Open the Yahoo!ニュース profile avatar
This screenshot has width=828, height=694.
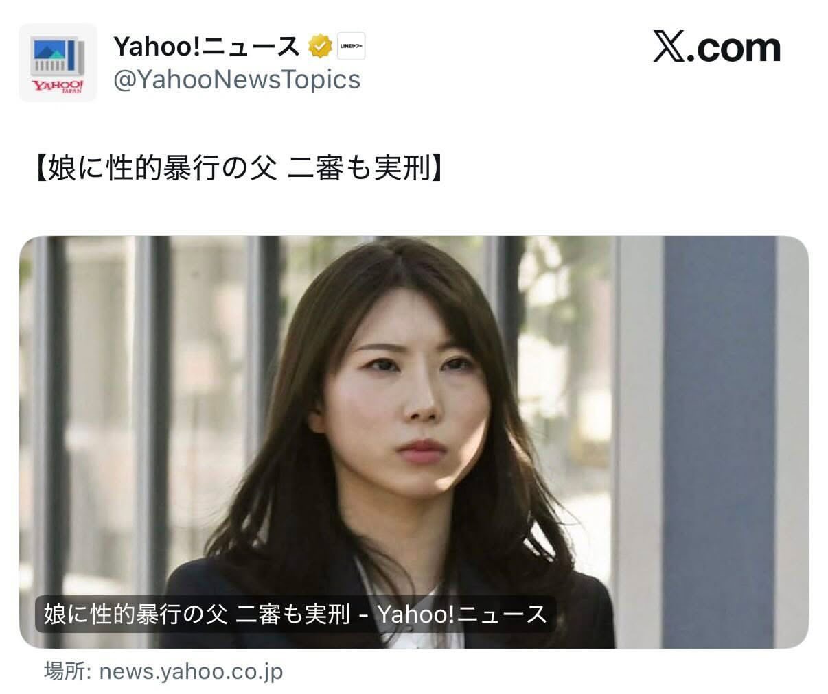click(x=58, y=62)
